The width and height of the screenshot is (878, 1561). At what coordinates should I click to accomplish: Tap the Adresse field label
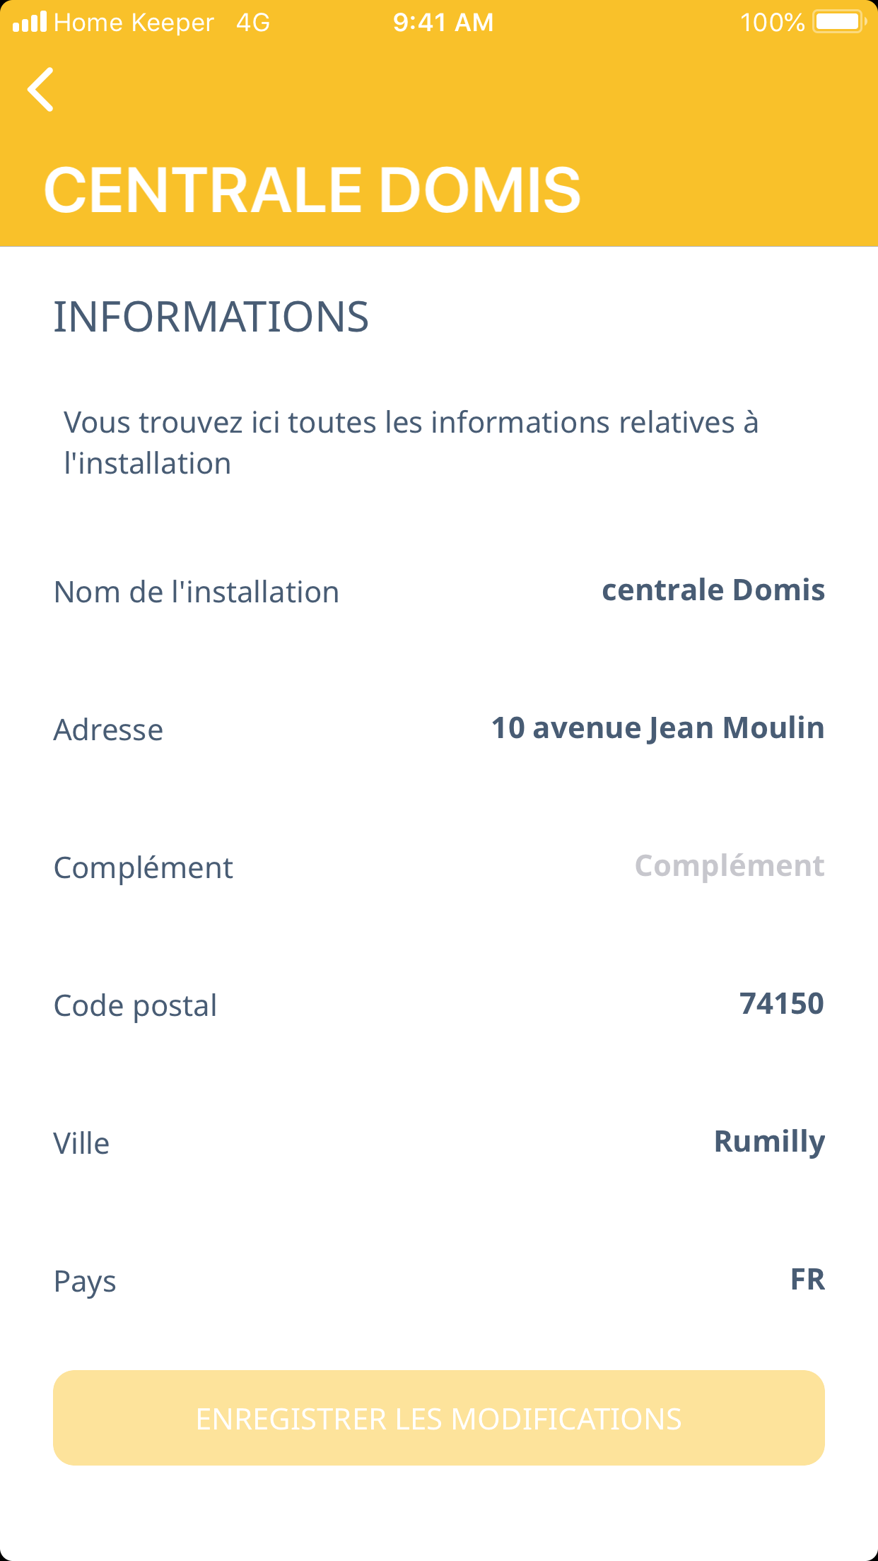pyautogui.click(x=108, y=730)
